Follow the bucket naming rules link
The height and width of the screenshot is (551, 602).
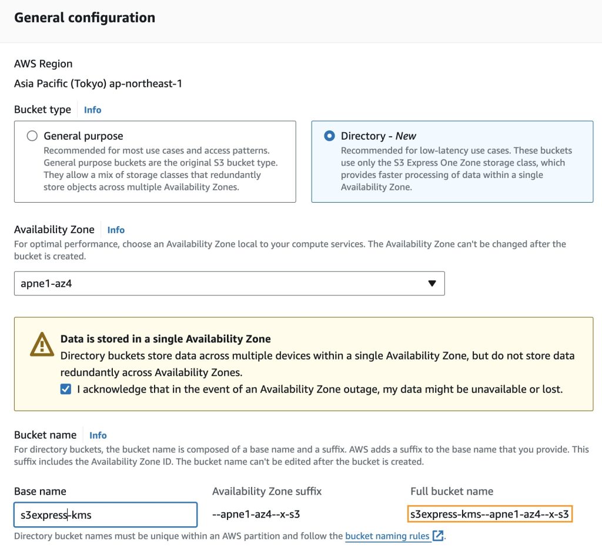coord(387,536)
